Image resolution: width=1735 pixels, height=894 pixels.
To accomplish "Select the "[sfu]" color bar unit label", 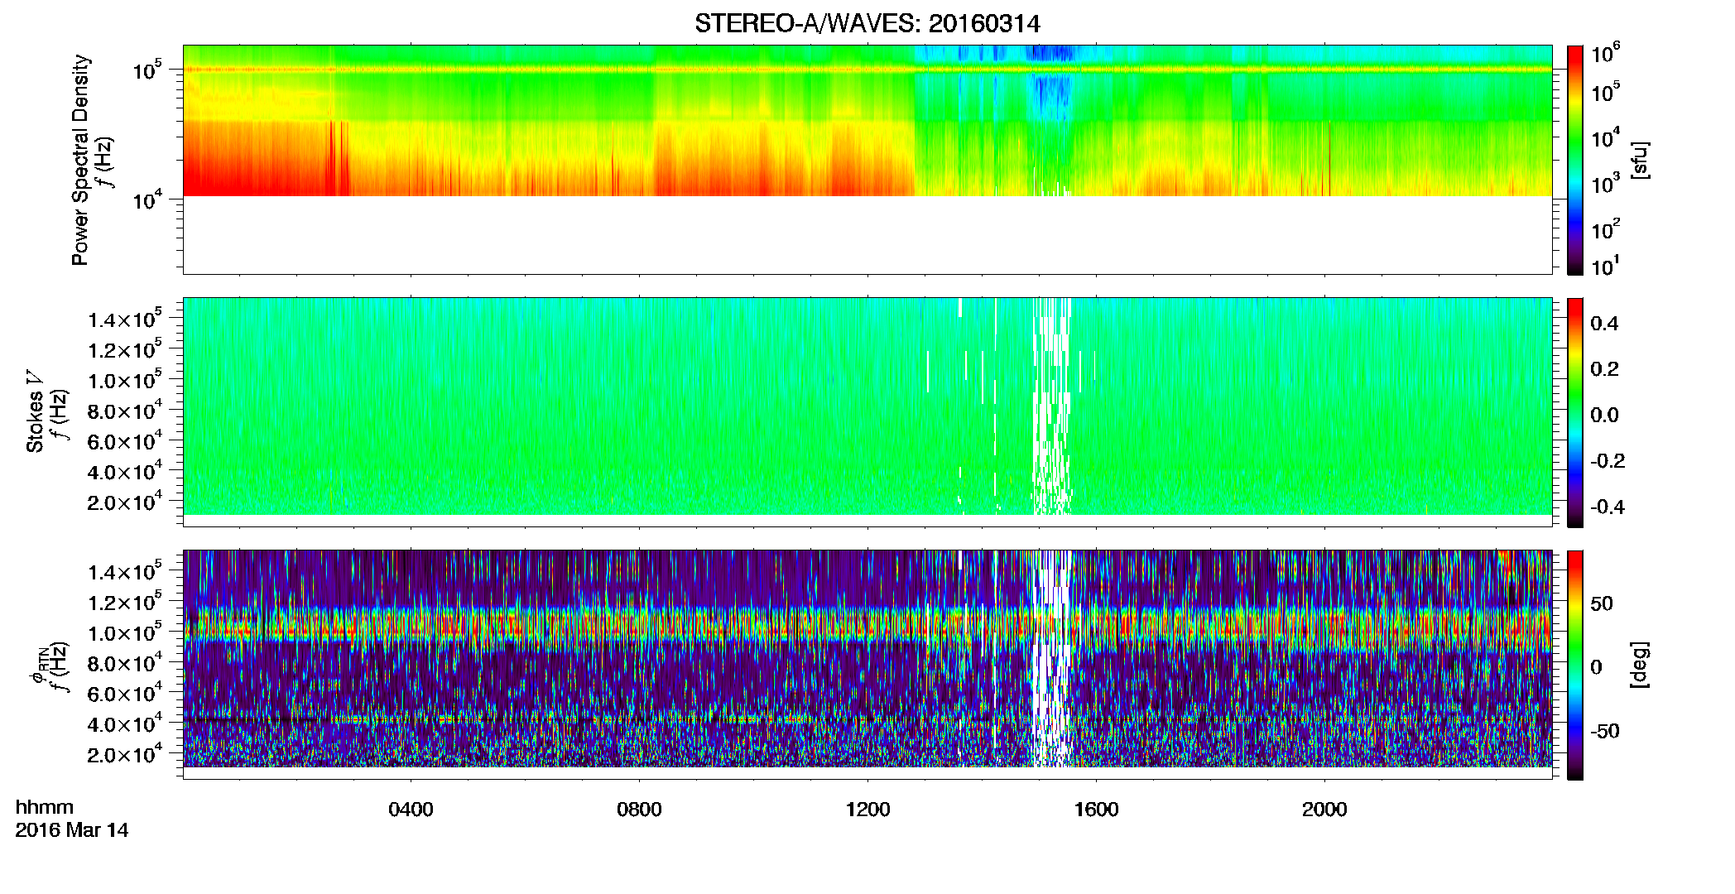I will click(x=1639, y=160).
